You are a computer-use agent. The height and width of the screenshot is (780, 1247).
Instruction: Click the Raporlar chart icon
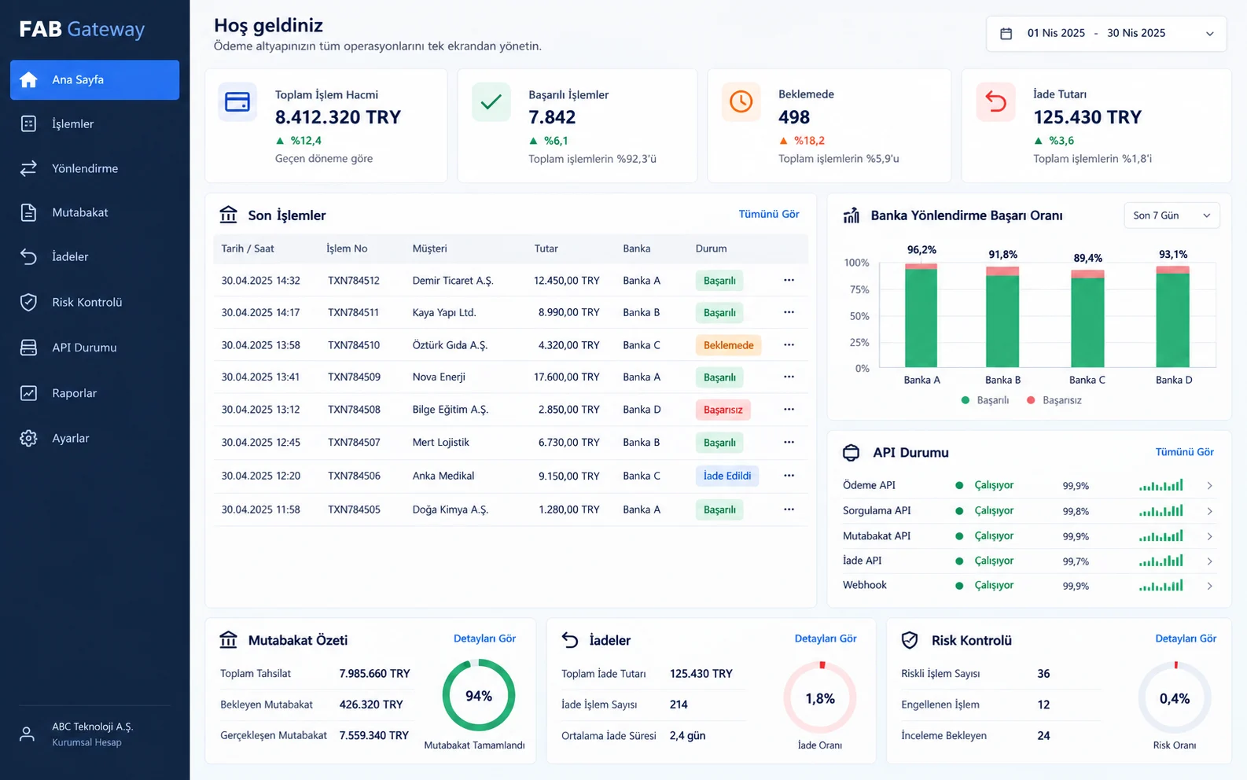point(28,393)
